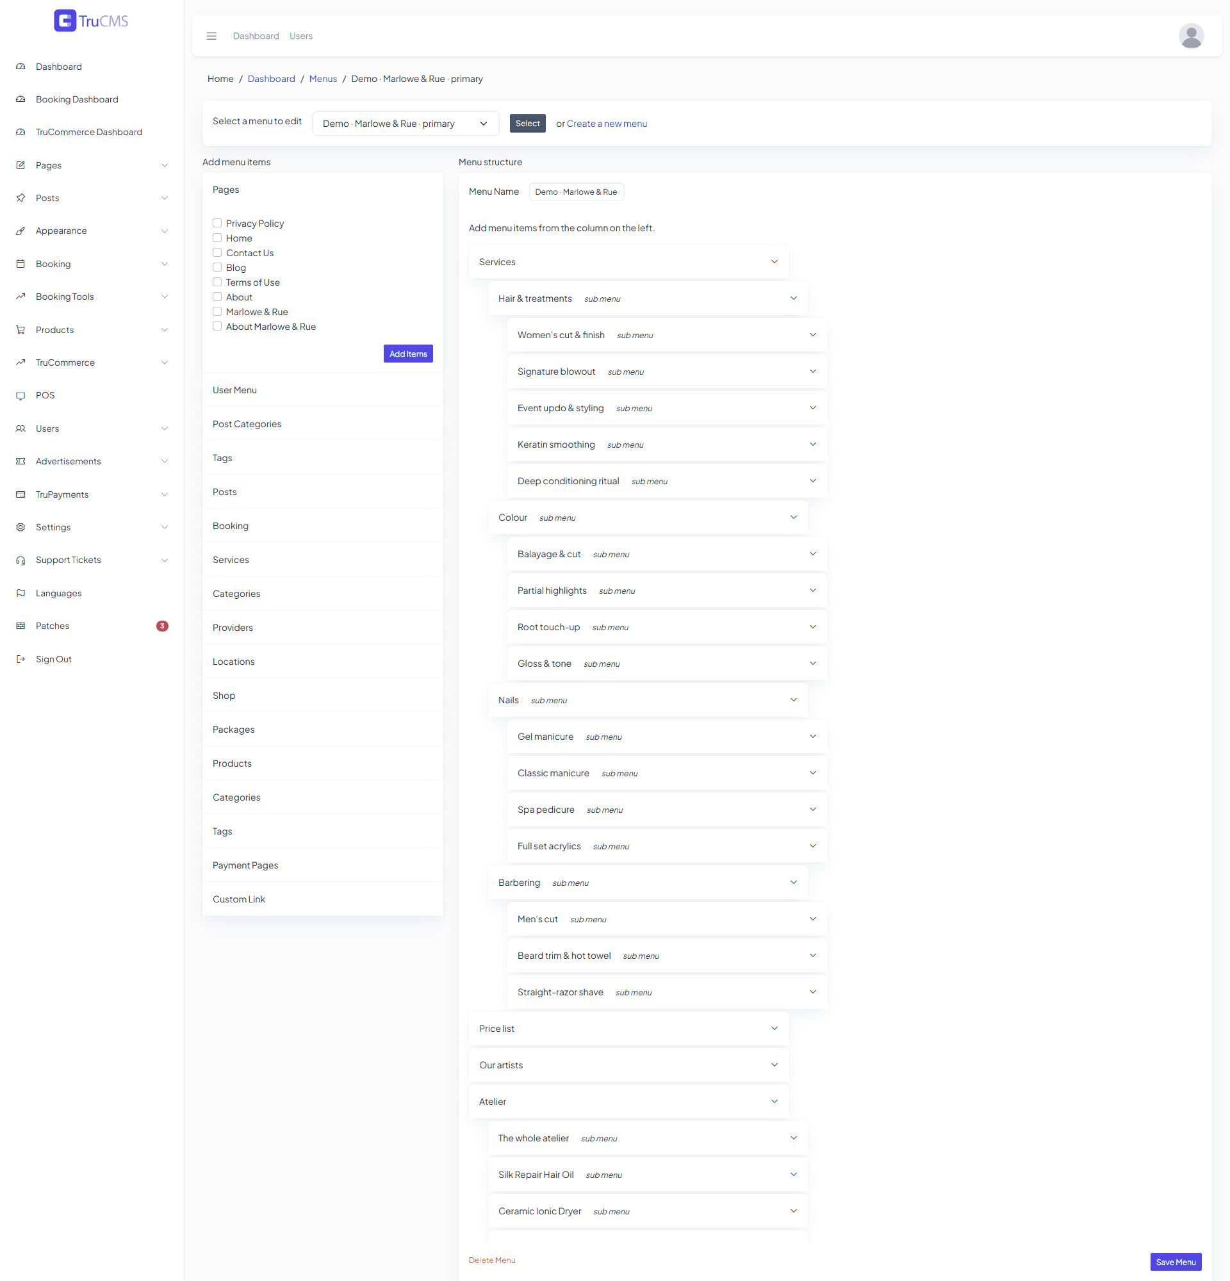The height and width of the screenshot is (1281, 1230).
Task: Click the Pages edit icon in sidebar
Action: (x=21, y=165)
